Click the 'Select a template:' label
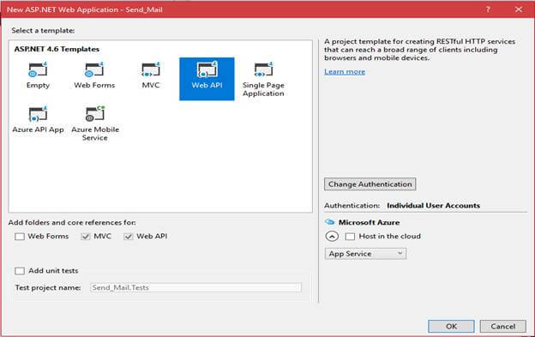535x337 pixels. [43, 31]
